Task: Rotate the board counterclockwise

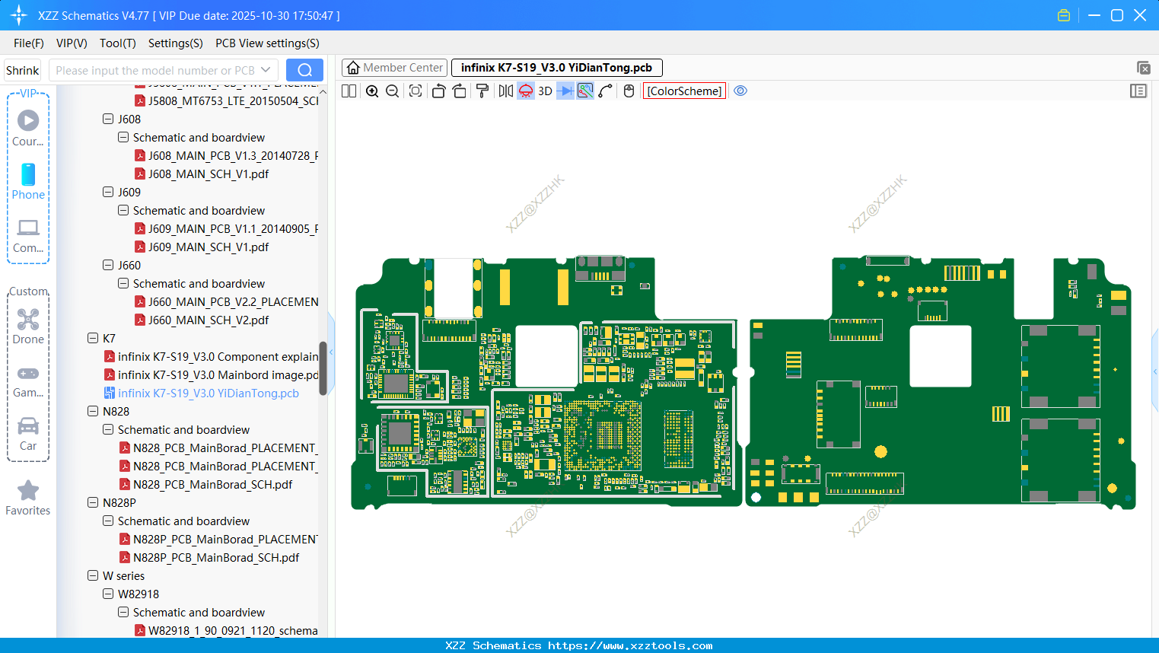Action: 438,91
